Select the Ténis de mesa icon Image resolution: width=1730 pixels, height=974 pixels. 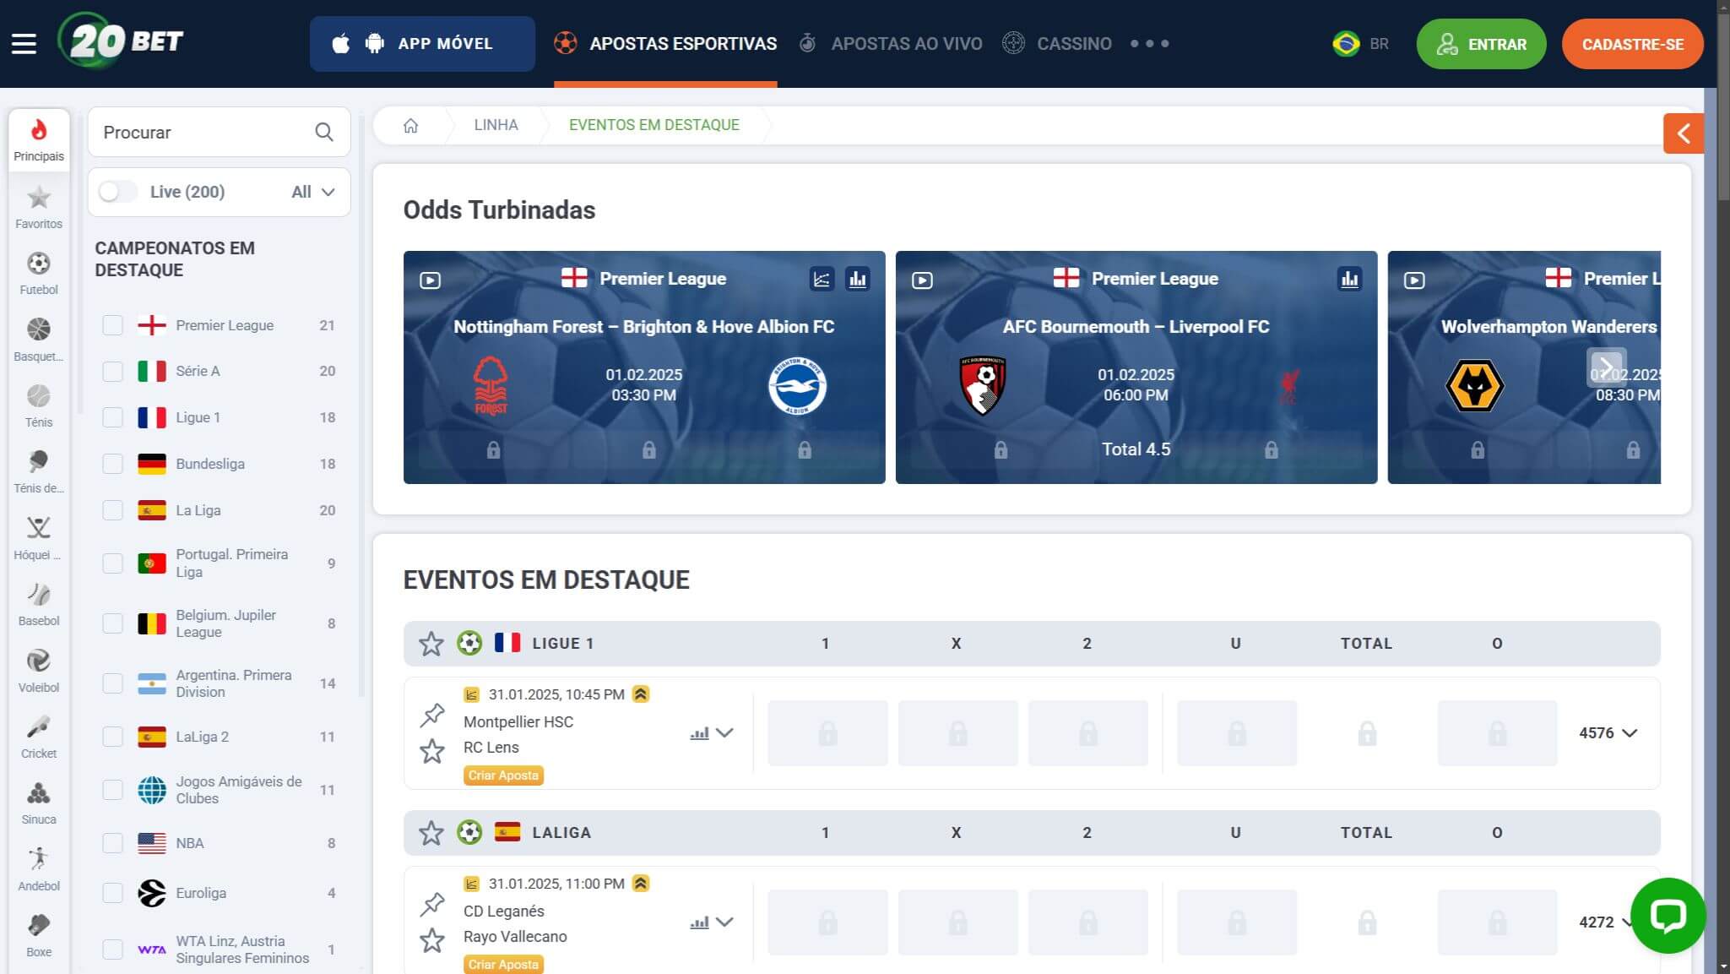click(39, 472)
